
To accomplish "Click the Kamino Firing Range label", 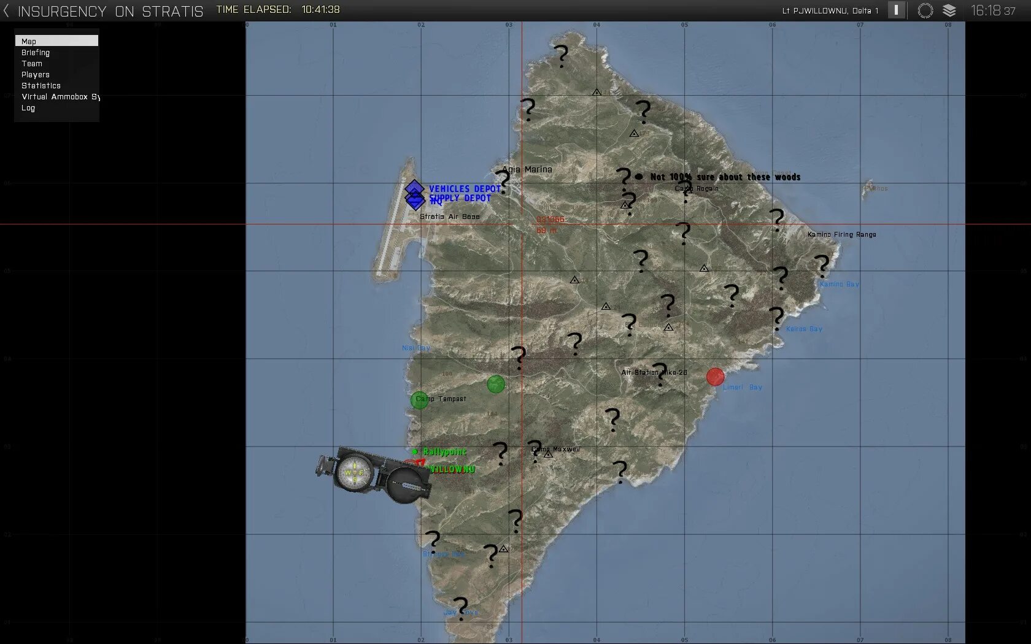I will 842,234.
